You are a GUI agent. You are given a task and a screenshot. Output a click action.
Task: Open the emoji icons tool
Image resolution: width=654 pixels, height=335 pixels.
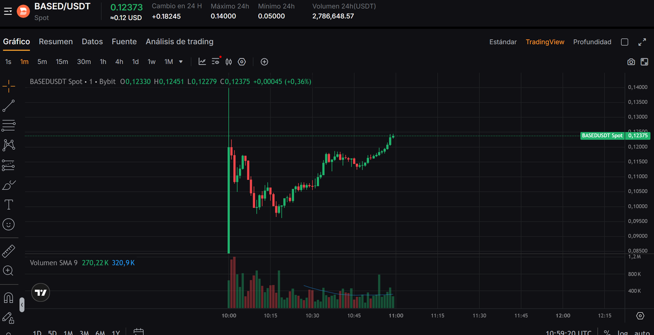click(9, 224)
